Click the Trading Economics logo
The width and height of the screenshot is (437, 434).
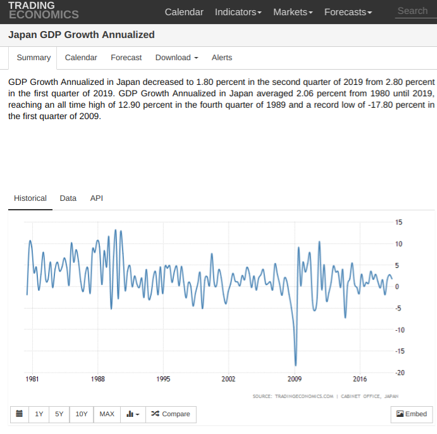[x=44, y=10]
